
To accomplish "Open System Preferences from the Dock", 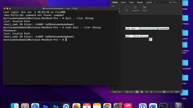I will [x=118, y=106].
